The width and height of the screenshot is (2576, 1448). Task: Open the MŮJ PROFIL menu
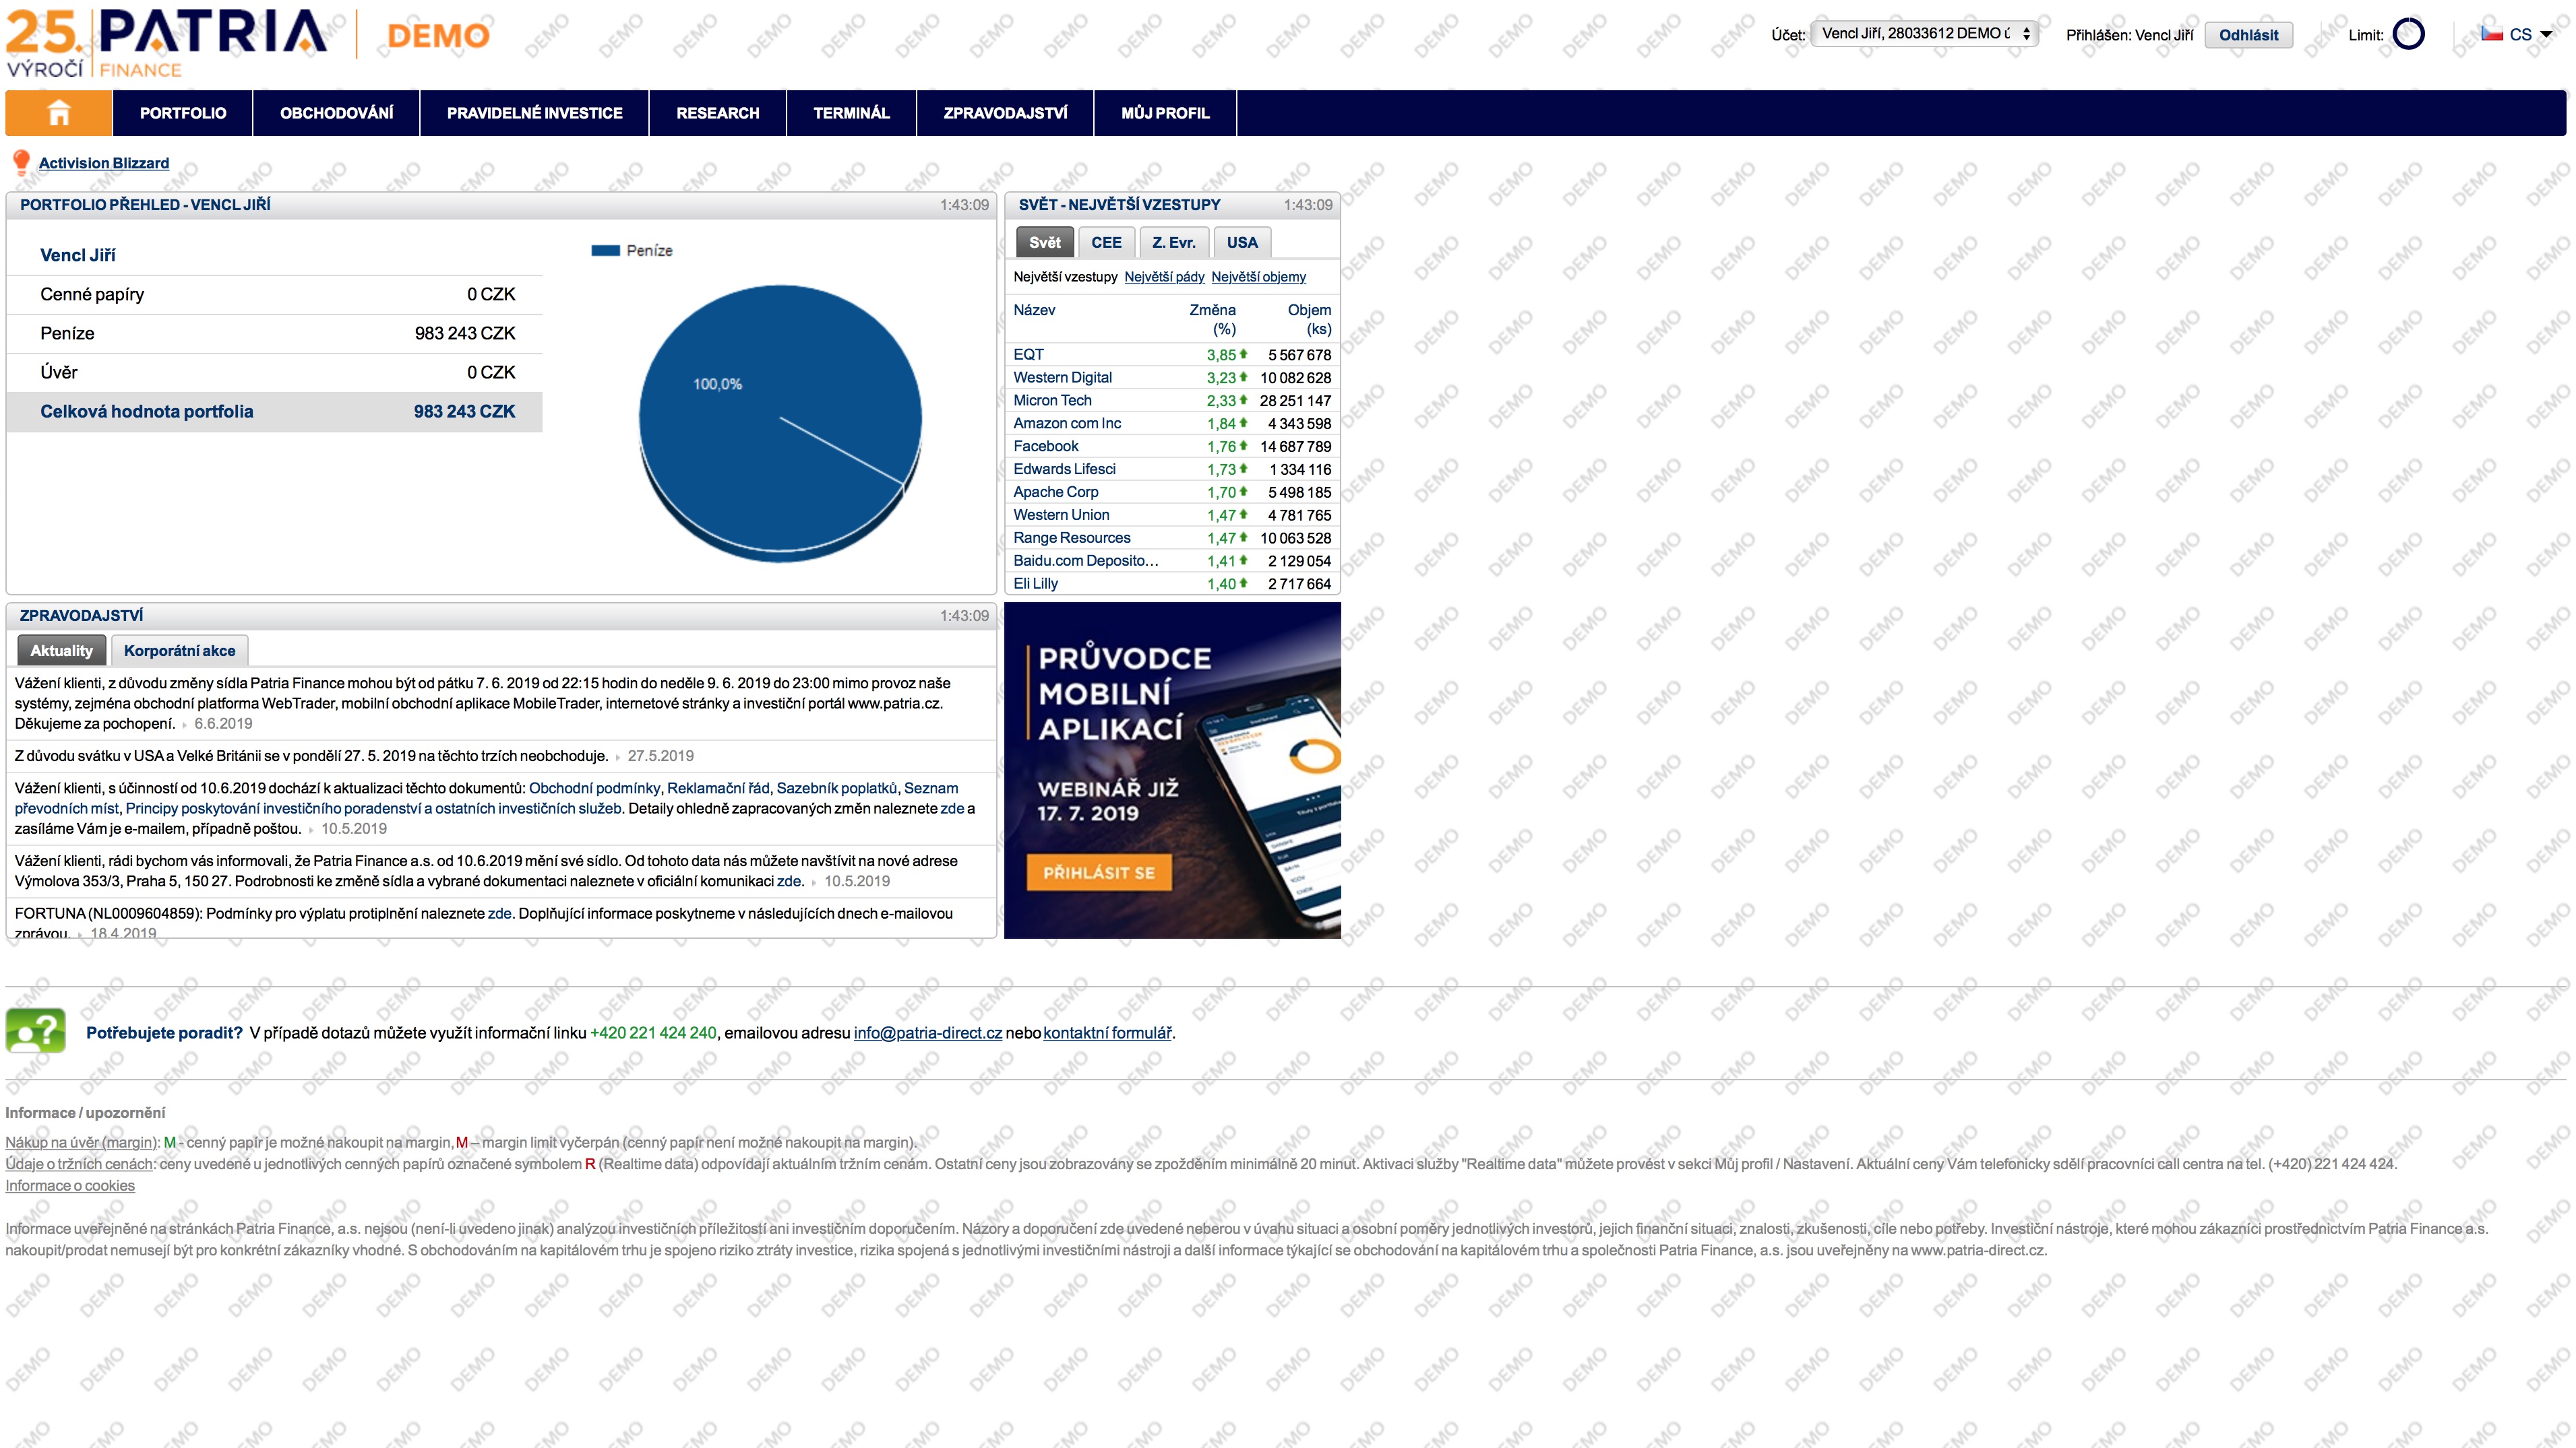pyautogui.click(x=1166, y=113)
